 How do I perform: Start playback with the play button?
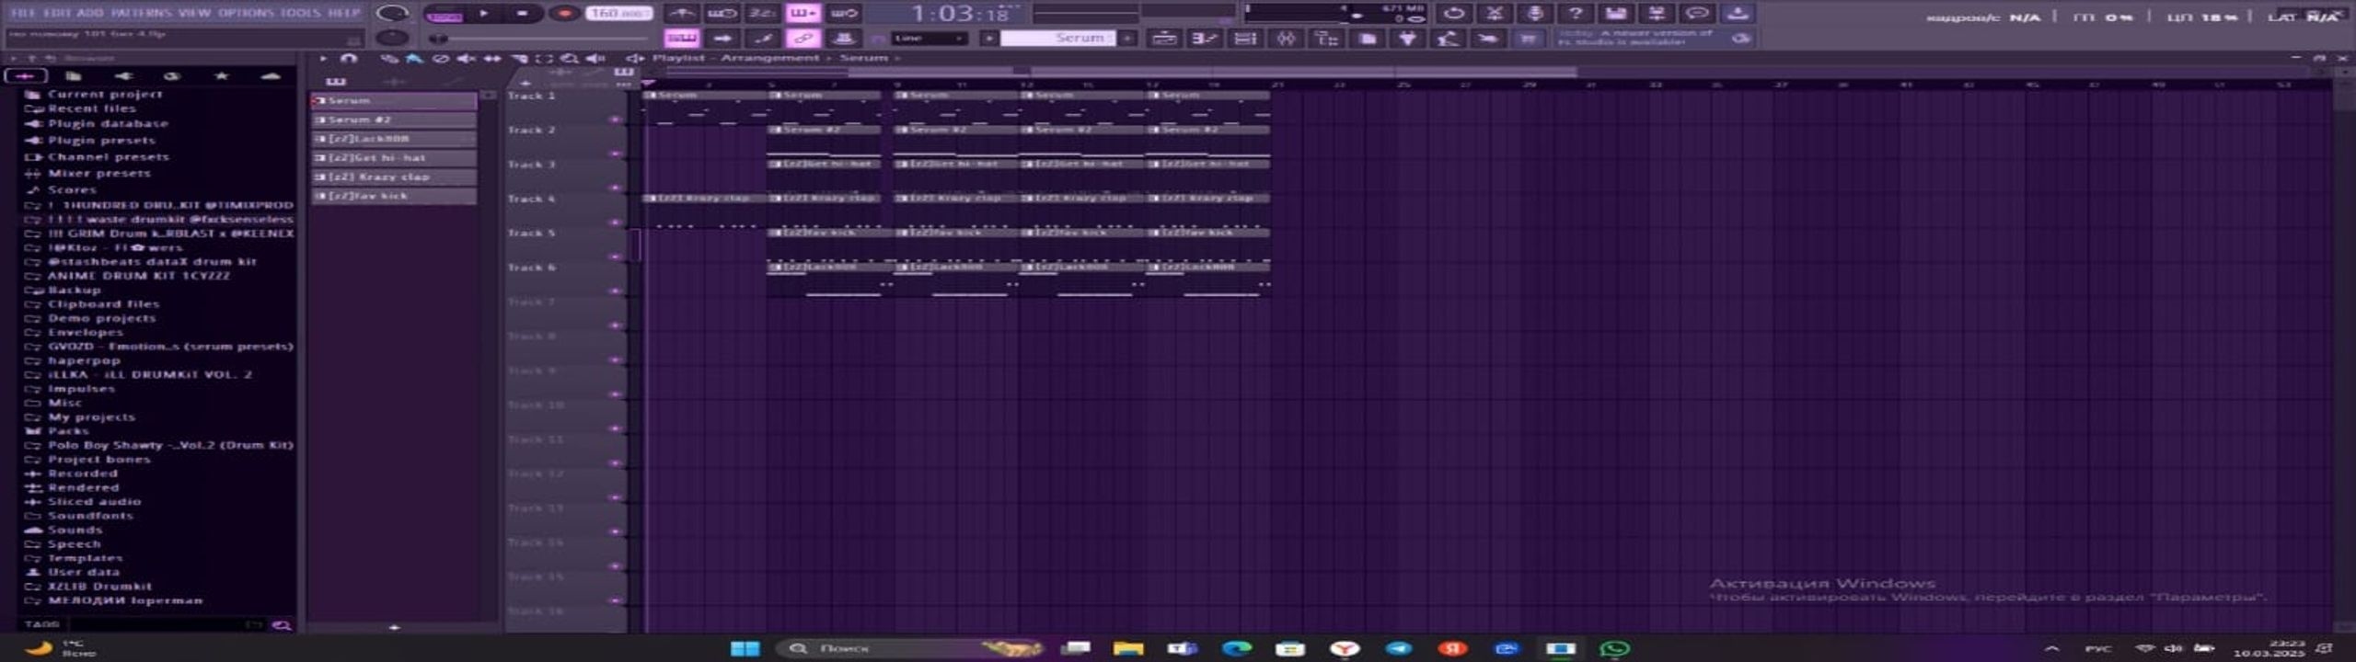pyautogui.click(x=484, y=14)
